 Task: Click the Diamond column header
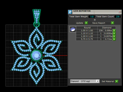tap(107, 28)
